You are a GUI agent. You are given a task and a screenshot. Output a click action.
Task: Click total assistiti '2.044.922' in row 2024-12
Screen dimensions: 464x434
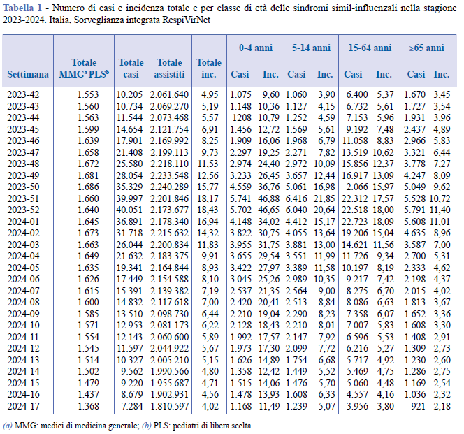pos(169,349)
